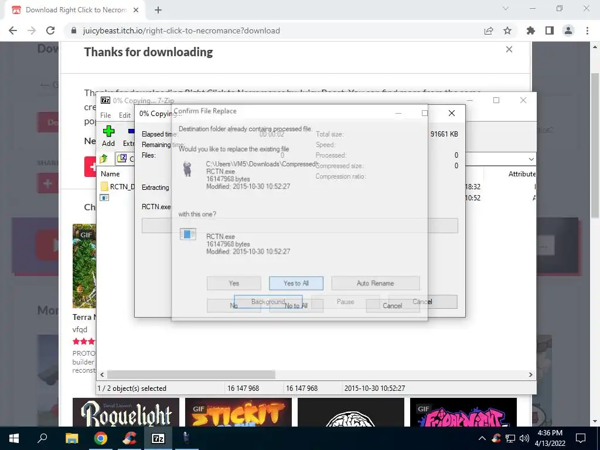Open the Friday Night game thumbnail

(x=463, y=412)
